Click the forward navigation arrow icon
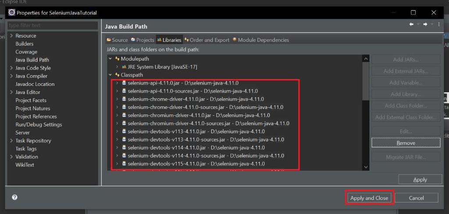 (x=425, y=25)
